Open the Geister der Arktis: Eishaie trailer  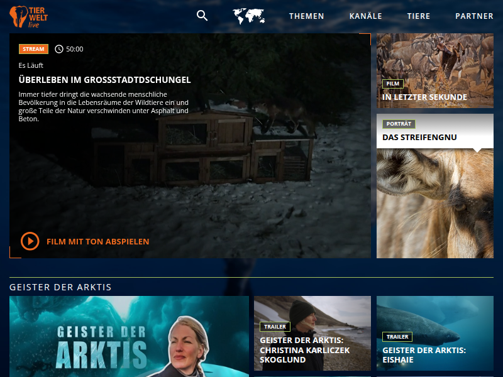point(435,336)
